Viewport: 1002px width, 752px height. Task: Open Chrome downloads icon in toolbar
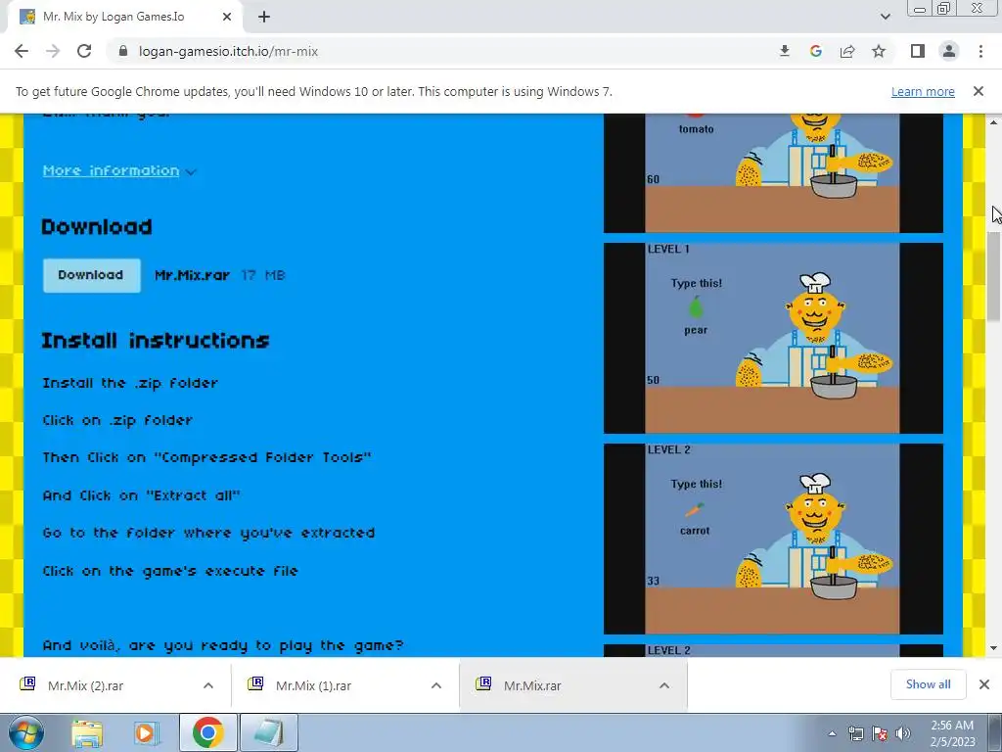point(785,51)
